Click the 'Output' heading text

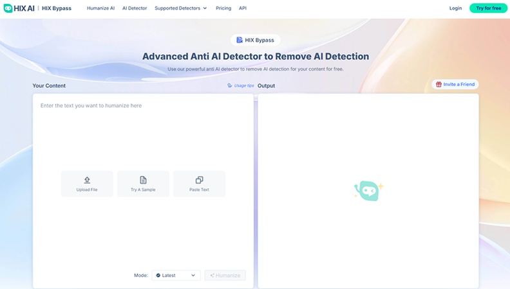266,85
